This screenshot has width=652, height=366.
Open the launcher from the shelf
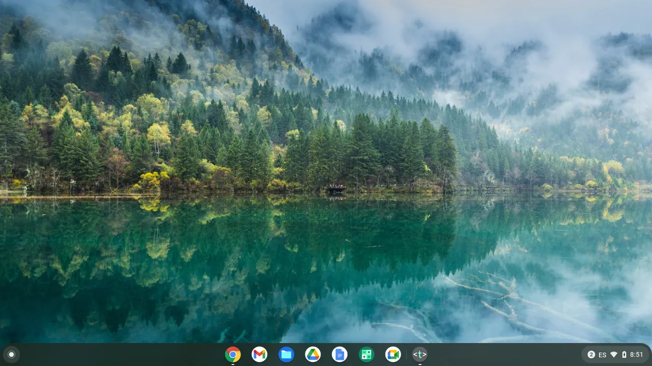[11, 354]
